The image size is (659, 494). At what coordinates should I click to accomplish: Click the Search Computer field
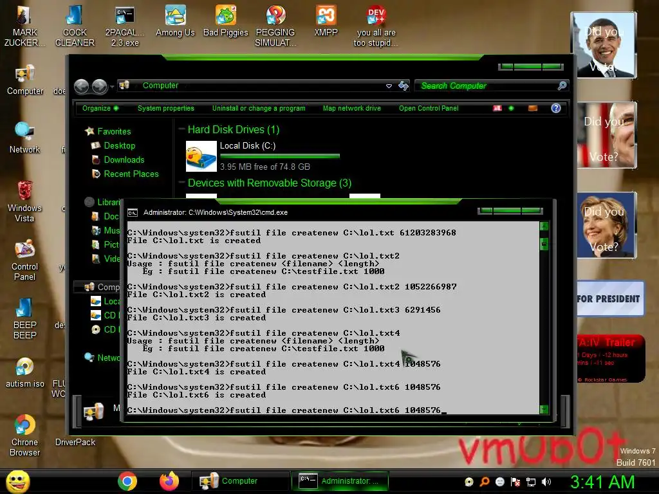point(485,86)
